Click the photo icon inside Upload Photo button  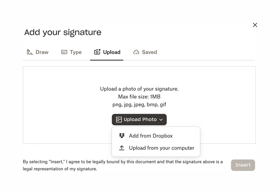pos(119,119)
